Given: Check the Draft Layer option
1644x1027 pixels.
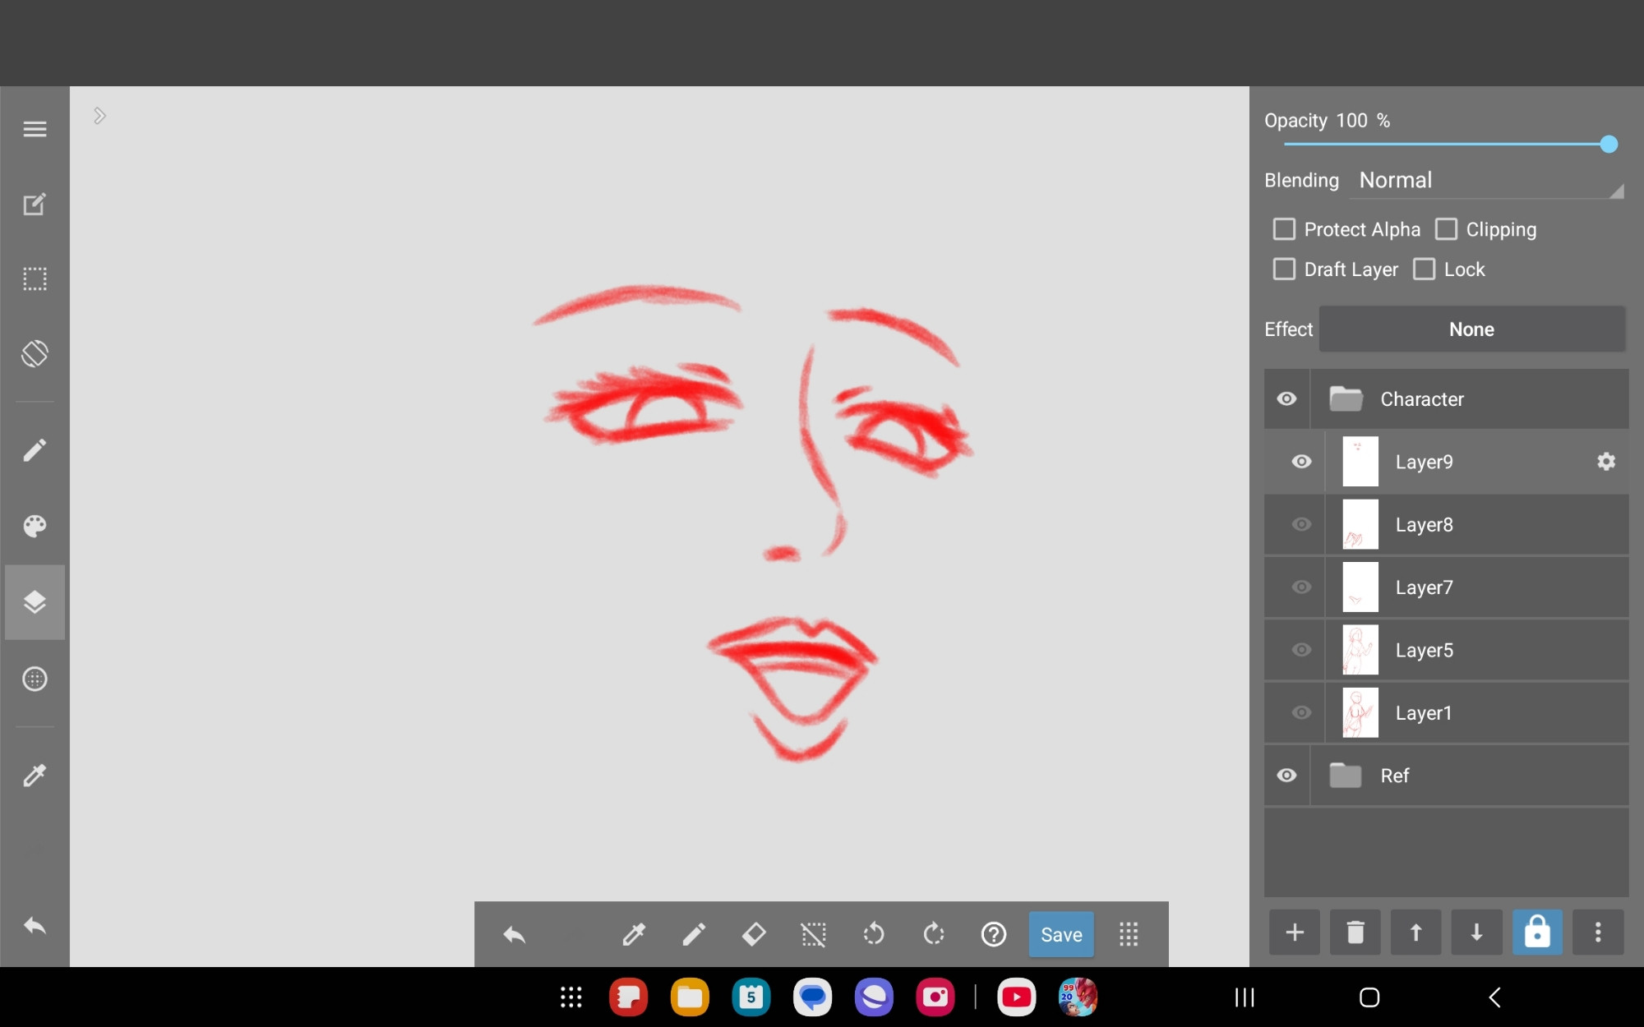Looking at the screenshot, I should pos(1284,269).
